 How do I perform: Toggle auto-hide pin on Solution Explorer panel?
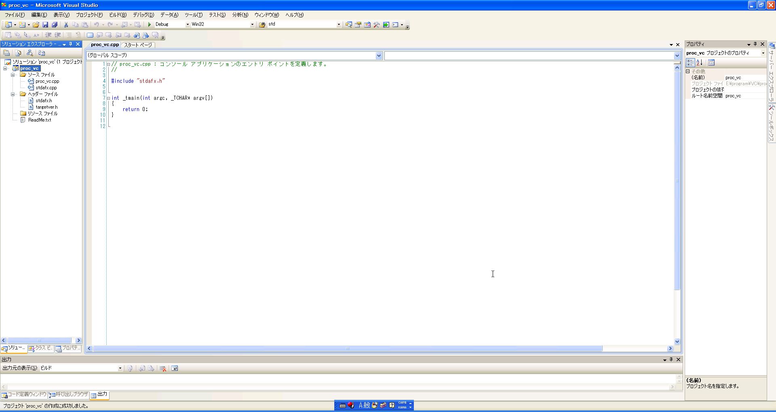pos(71,44)
